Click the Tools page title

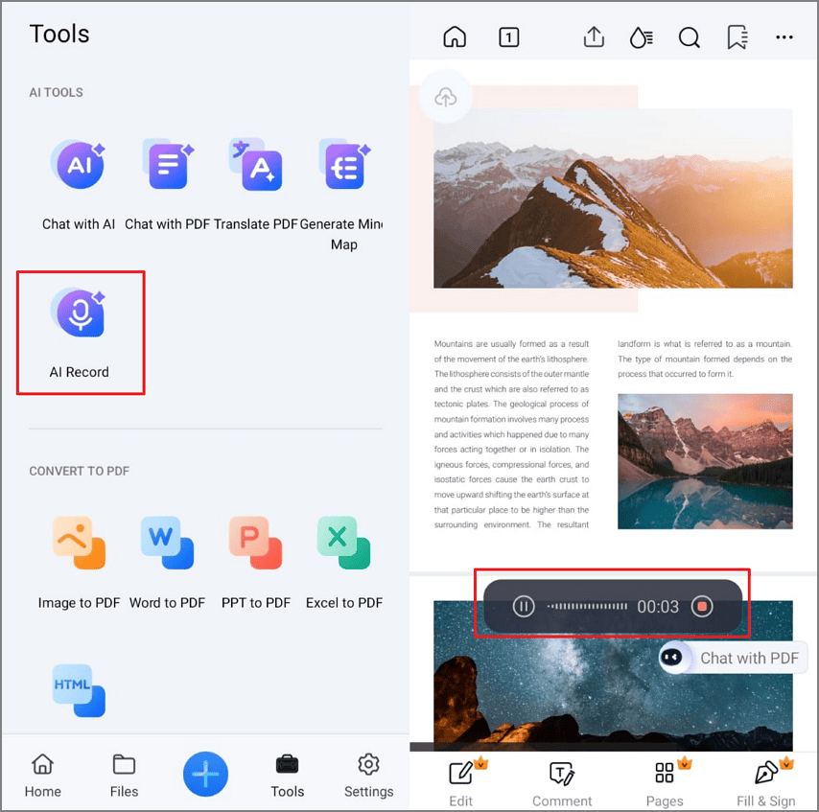(x=59, y=34)
